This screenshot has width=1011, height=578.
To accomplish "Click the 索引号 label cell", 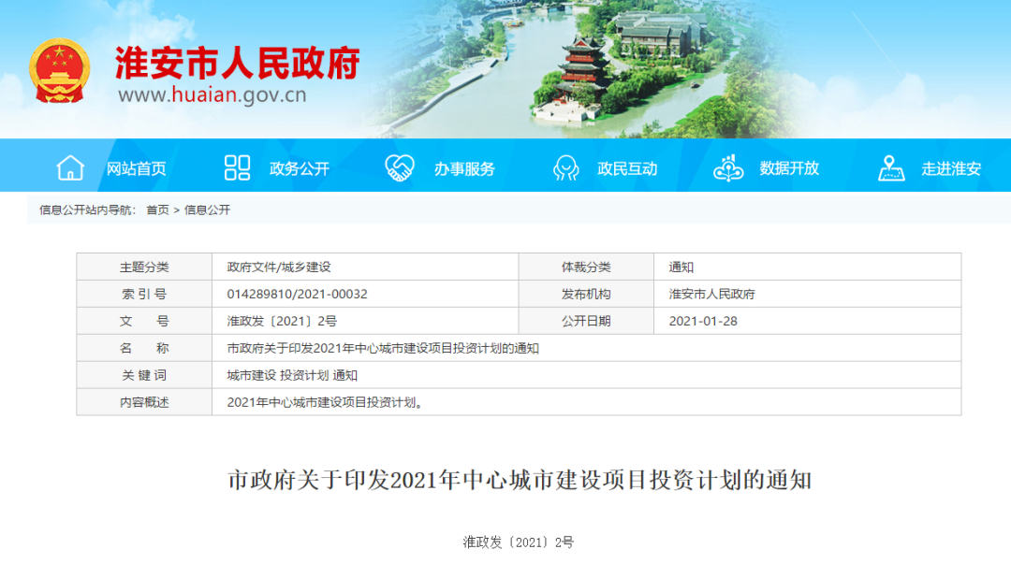I will [x=144, y=294].
